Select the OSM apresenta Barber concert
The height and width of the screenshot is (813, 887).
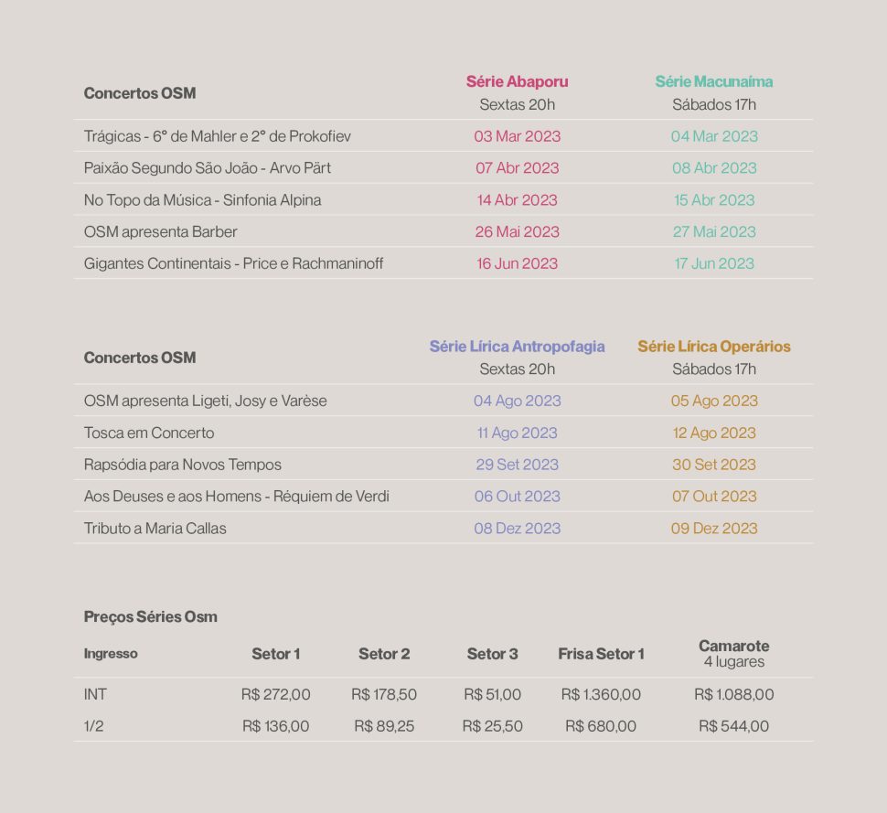coord(160,232)
